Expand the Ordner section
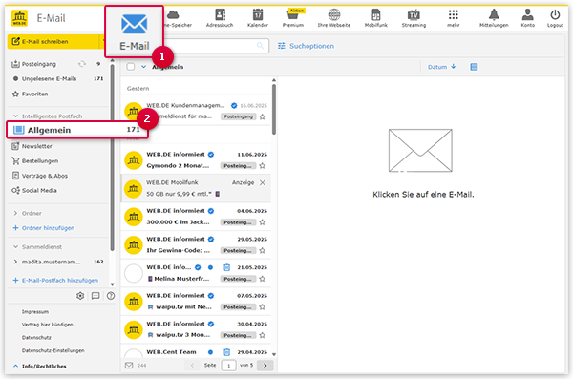This screenshot has height=379, width=573. pos(15,213)
